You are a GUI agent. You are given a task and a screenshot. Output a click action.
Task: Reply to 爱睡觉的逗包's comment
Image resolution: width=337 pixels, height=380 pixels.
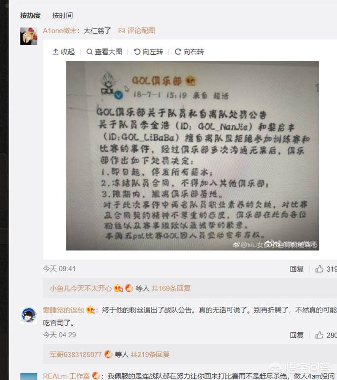[297, 335]
